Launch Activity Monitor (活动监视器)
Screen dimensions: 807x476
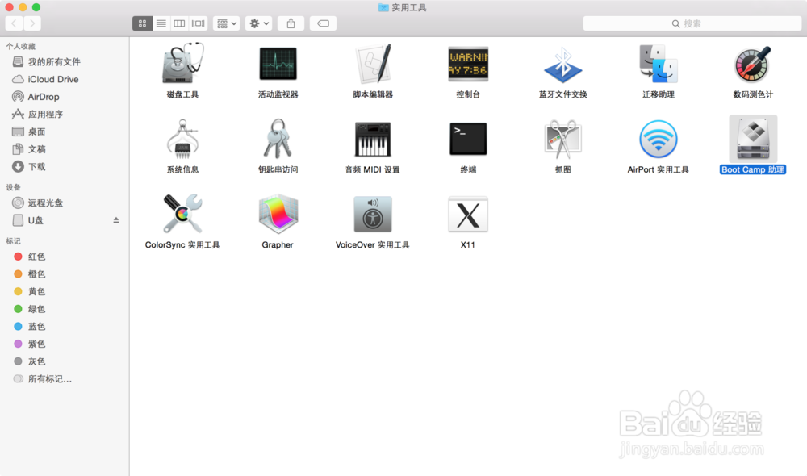coord(277,65)
